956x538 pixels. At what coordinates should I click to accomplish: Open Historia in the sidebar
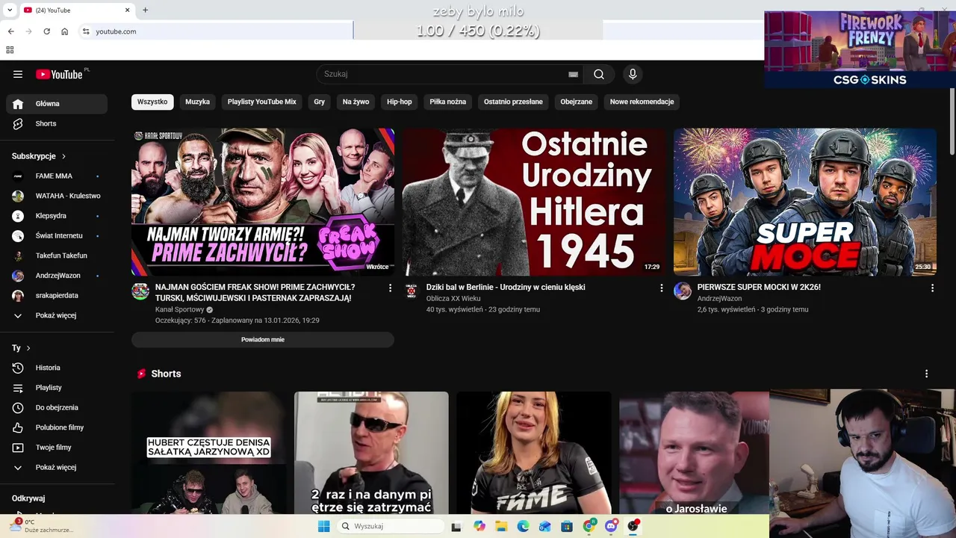click(57, 368)
